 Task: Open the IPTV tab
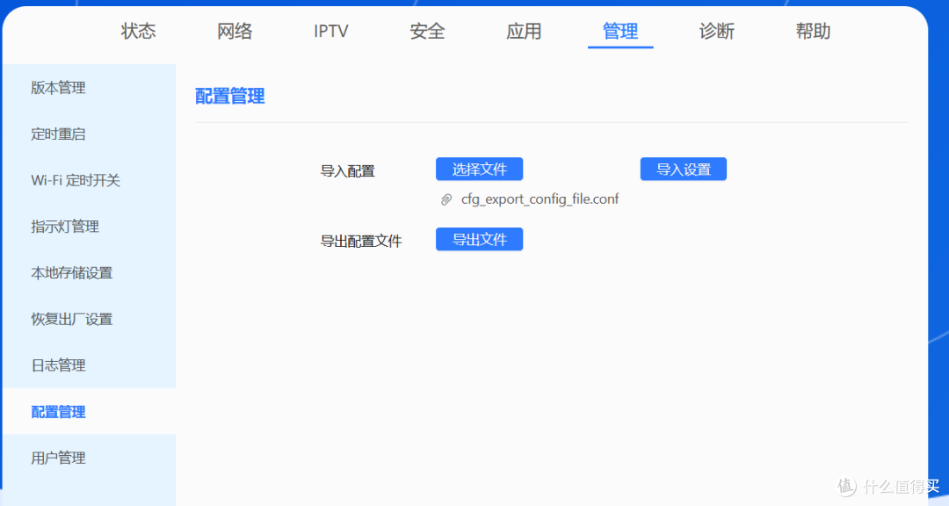[x=331, y=31]
